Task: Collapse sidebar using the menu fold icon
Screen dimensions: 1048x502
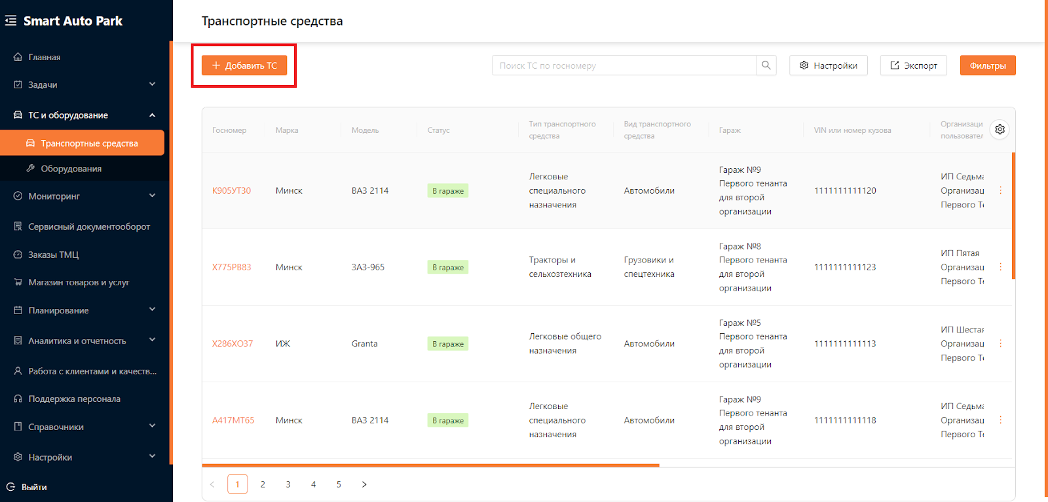Action: [x=10, y=21]
